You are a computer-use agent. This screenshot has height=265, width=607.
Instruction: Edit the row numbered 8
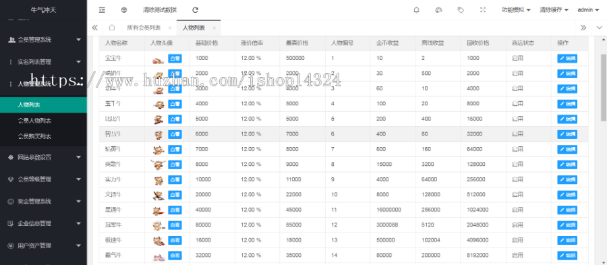point(567,165)
